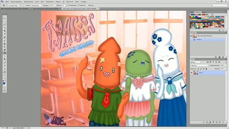Open the options bar opacity slider arrow
This screenshot has height=129, width=229.
55,5
